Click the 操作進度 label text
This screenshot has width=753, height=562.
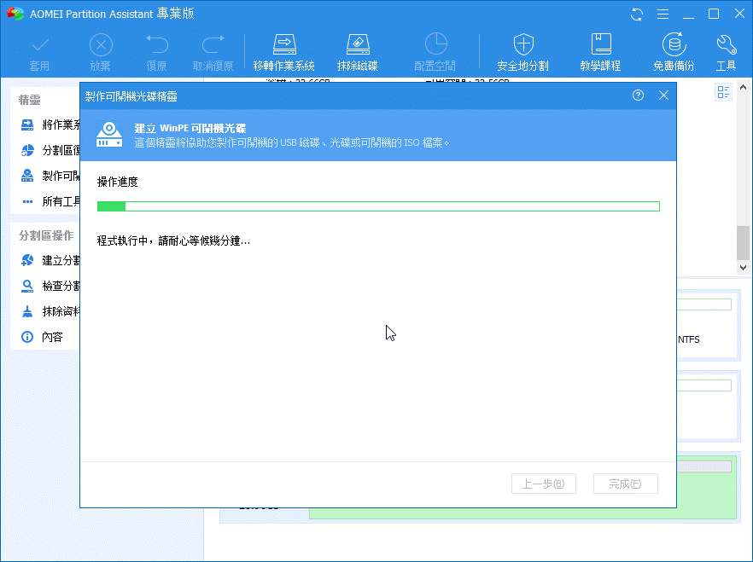pyautogui.click(x=118, y=182)
